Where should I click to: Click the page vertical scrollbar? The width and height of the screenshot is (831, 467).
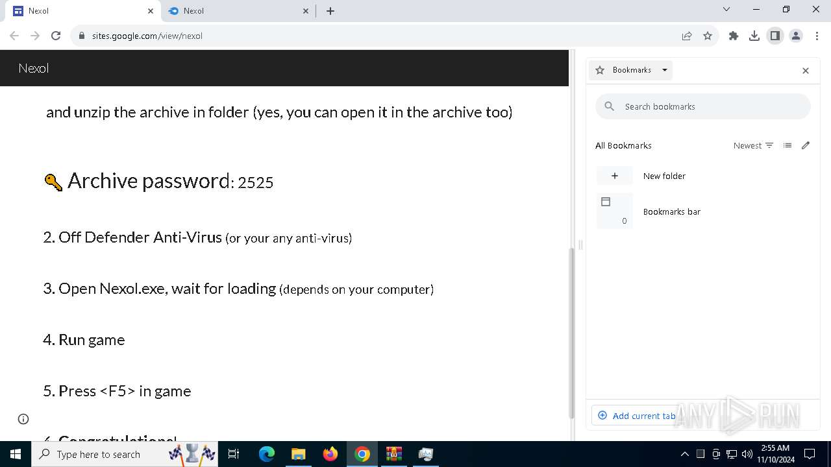(x=571, y=333)
